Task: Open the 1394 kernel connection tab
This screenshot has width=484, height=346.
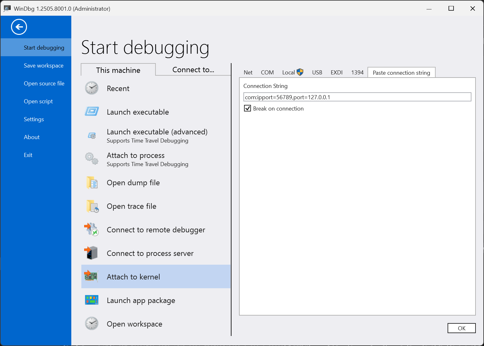Action: pos(357,73)
